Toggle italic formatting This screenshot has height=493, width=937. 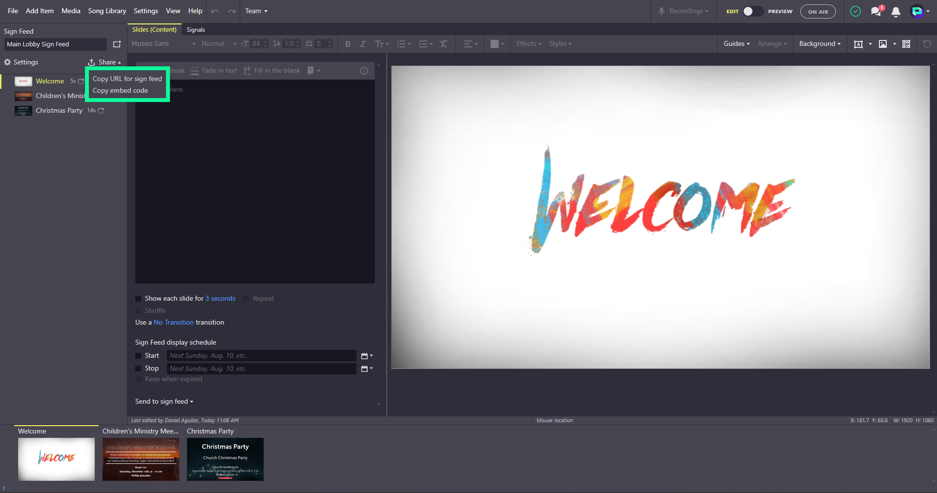pos(362,44)
